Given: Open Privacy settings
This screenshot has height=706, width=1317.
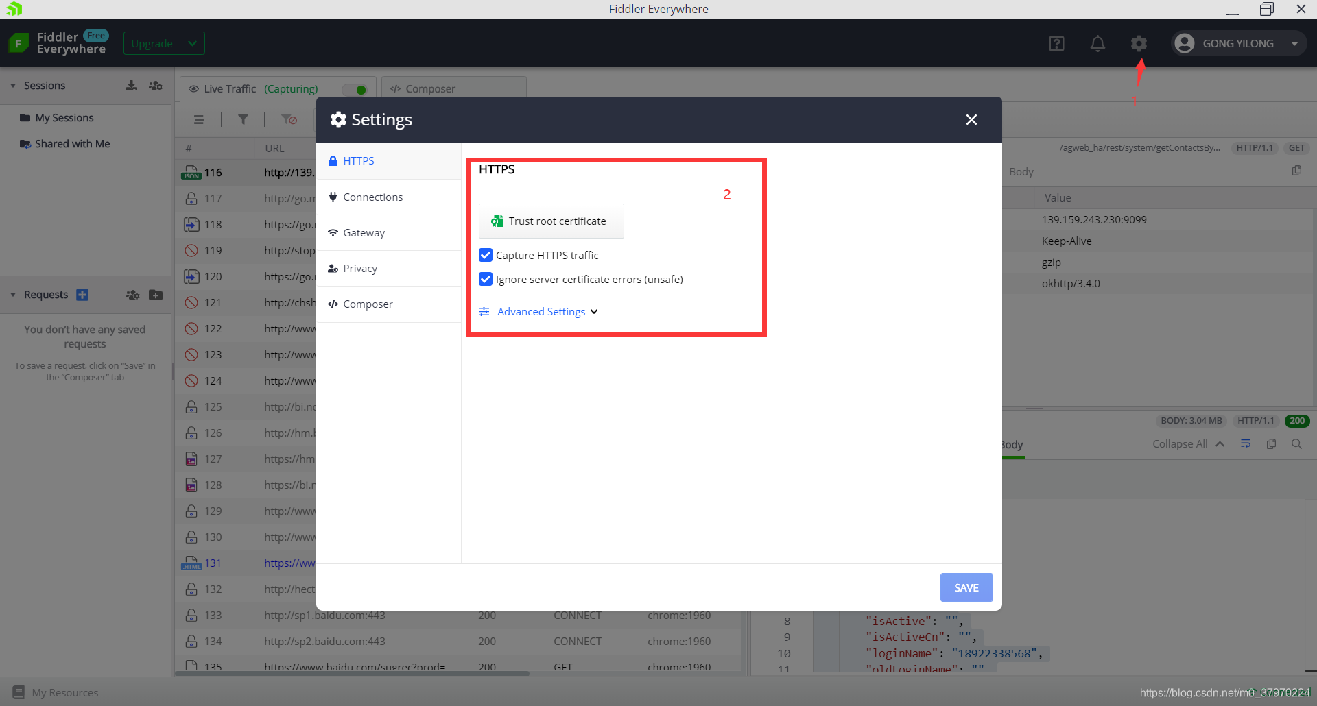Looking at the screenshot, I should click(x=388, y=268).
